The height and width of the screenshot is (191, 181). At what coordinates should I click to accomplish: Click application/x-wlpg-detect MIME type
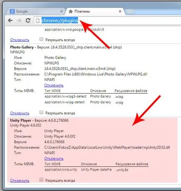point(65,102)
